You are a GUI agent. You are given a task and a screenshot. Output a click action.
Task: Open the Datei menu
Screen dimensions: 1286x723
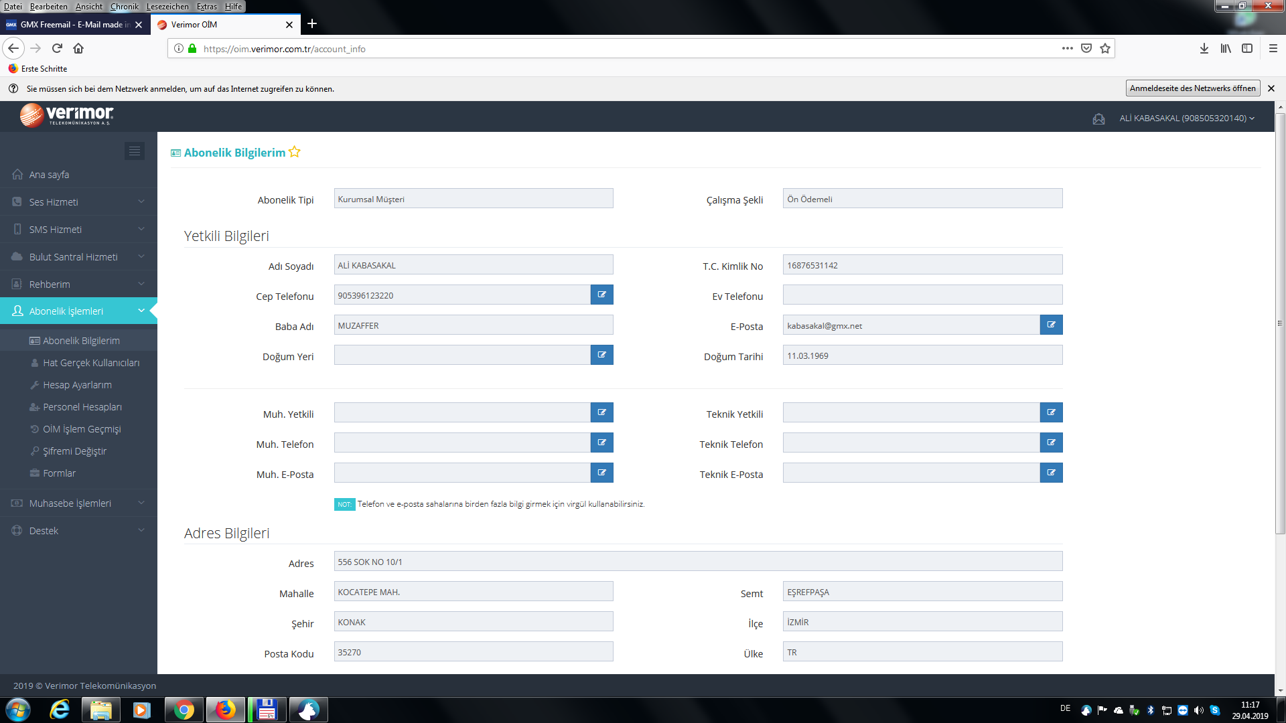coord(13,6)
